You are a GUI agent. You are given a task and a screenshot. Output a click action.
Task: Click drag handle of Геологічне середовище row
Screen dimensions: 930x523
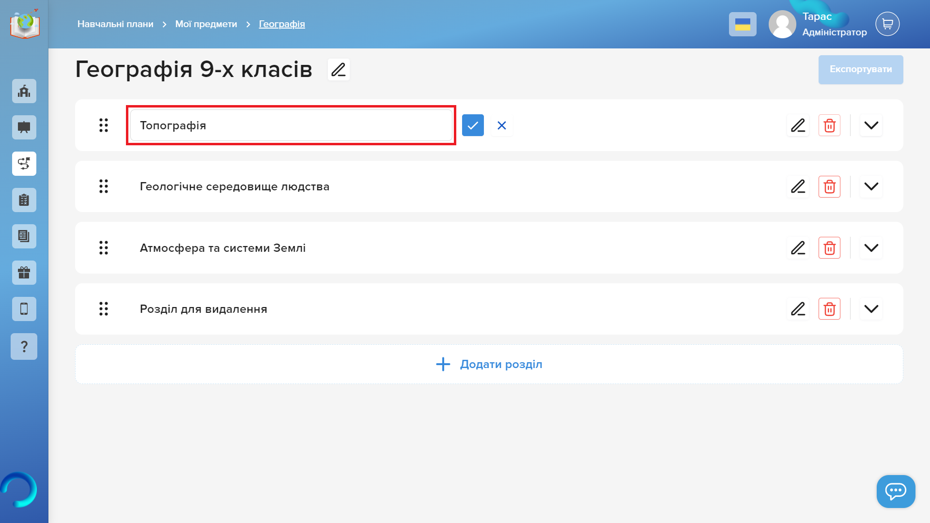tap(104, 186)
